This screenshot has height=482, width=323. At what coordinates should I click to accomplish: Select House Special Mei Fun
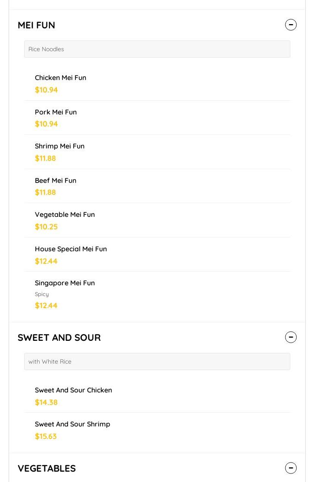tap(71, 249)
